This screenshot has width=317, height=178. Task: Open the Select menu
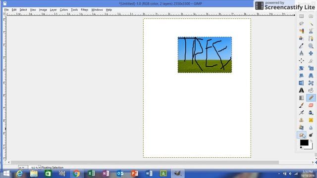tap(23, 10)
